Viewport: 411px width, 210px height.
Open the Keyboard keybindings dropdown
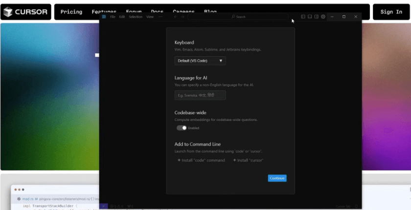click(x=200, y=61)
